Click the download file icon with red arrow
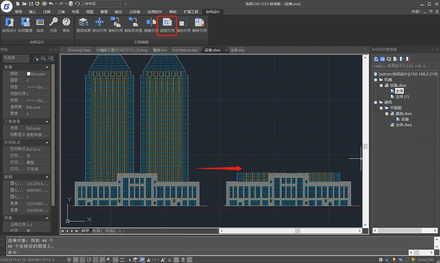Viewport: 440px width, 263px height. 408,59
